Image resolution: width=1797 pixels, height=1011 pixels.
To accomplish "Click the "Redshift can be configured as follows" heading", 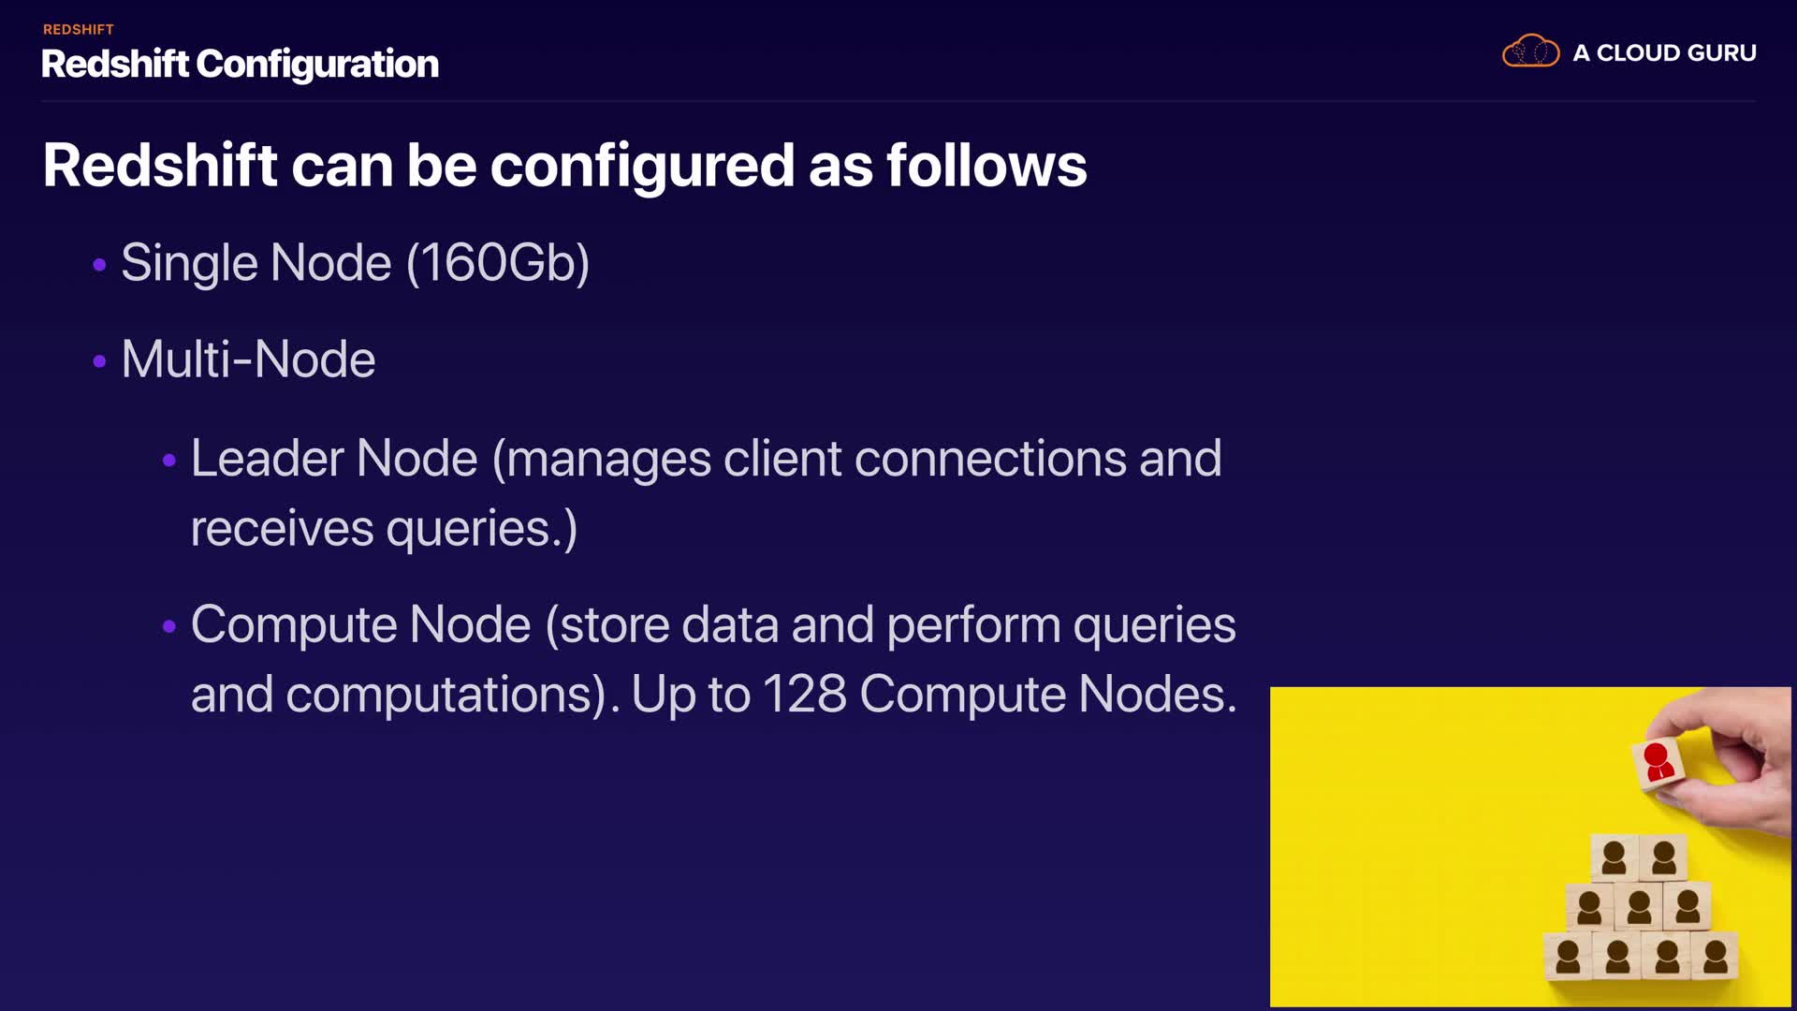I will coord(564,166).
